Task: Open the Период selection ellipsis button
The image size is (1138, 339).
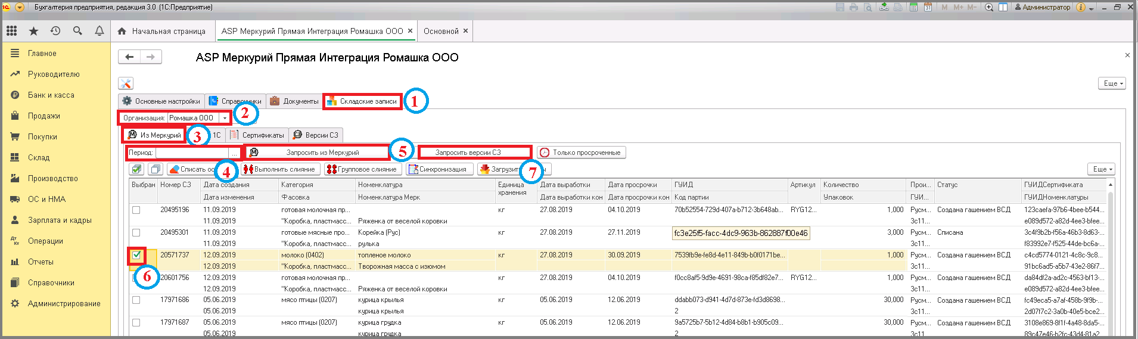Action: pyautogui.click(x=235, y=153)
